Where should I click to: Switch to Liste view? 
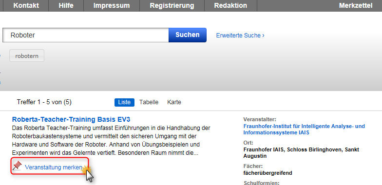(x=124, y=102)
